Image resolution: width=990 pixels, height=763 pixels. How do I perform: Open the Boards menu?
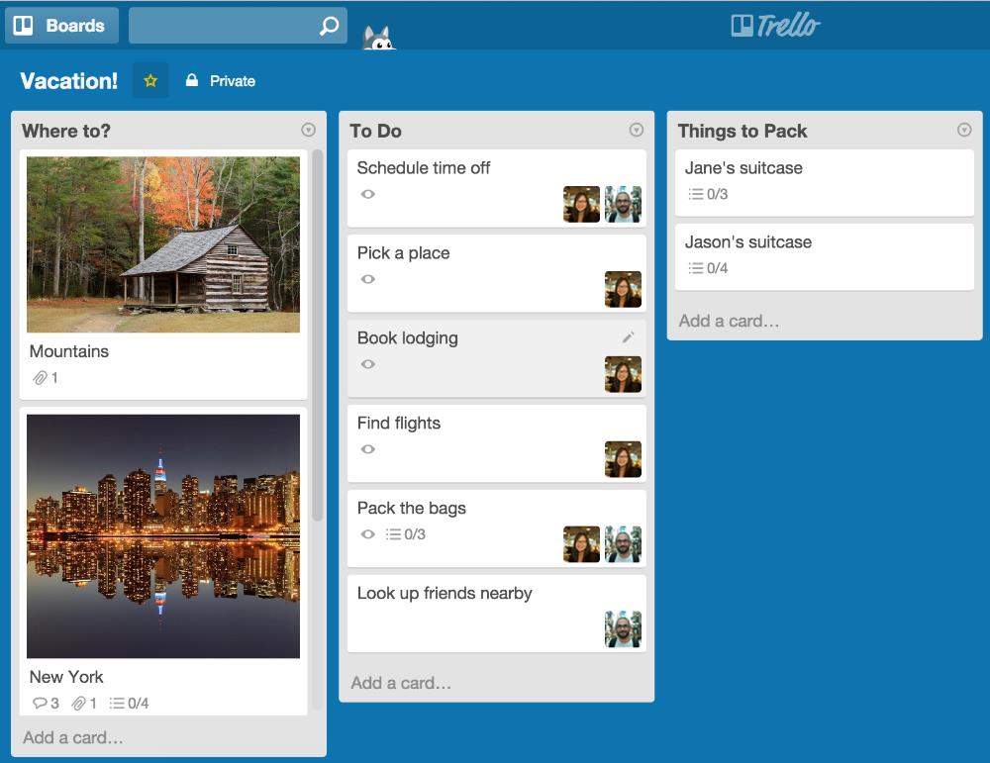(x=61, y=26)
